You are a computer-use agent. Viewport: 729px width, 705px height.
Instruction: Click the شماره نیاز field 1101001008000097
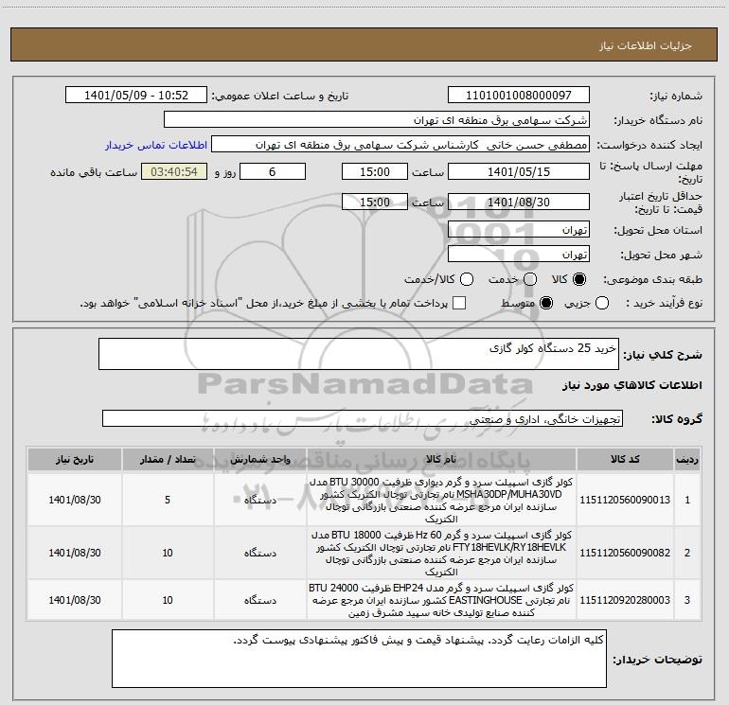pyautogui.click(x=519, y=96)
